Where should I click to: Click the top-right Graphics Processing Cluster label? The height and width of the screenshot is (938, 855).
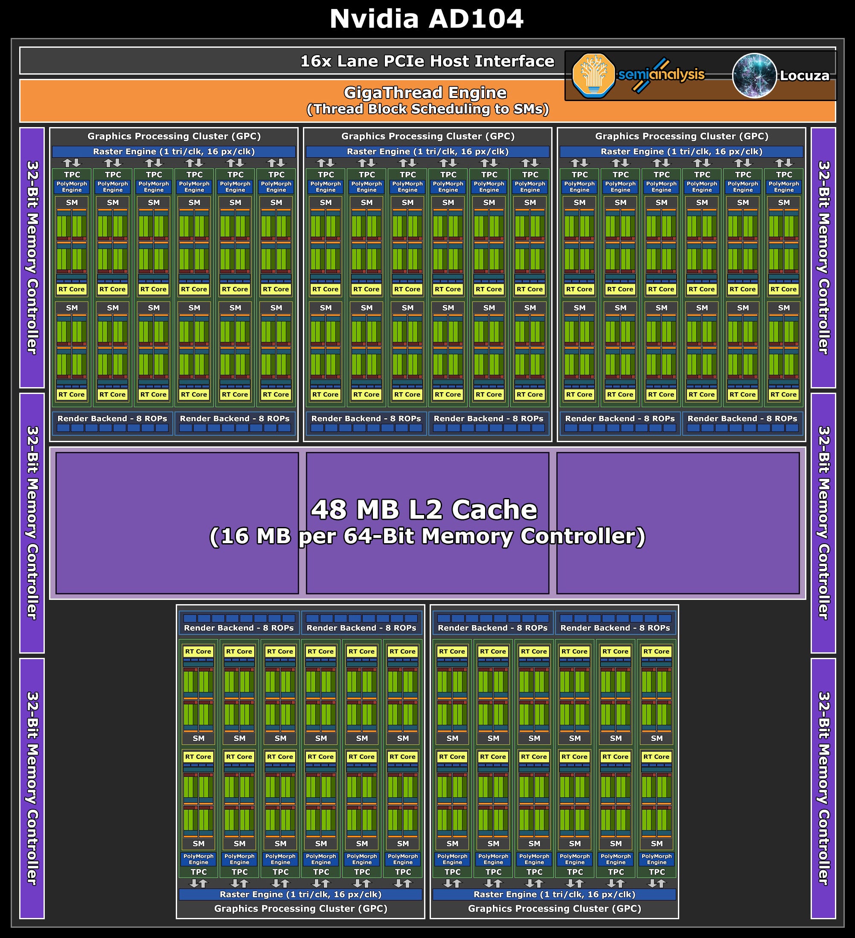click(x=681, y=136)
